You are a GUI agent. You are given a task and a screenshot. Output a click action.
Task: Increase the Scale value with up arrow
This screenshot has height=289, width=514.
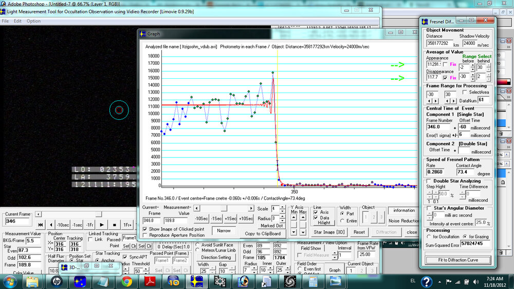283,207
